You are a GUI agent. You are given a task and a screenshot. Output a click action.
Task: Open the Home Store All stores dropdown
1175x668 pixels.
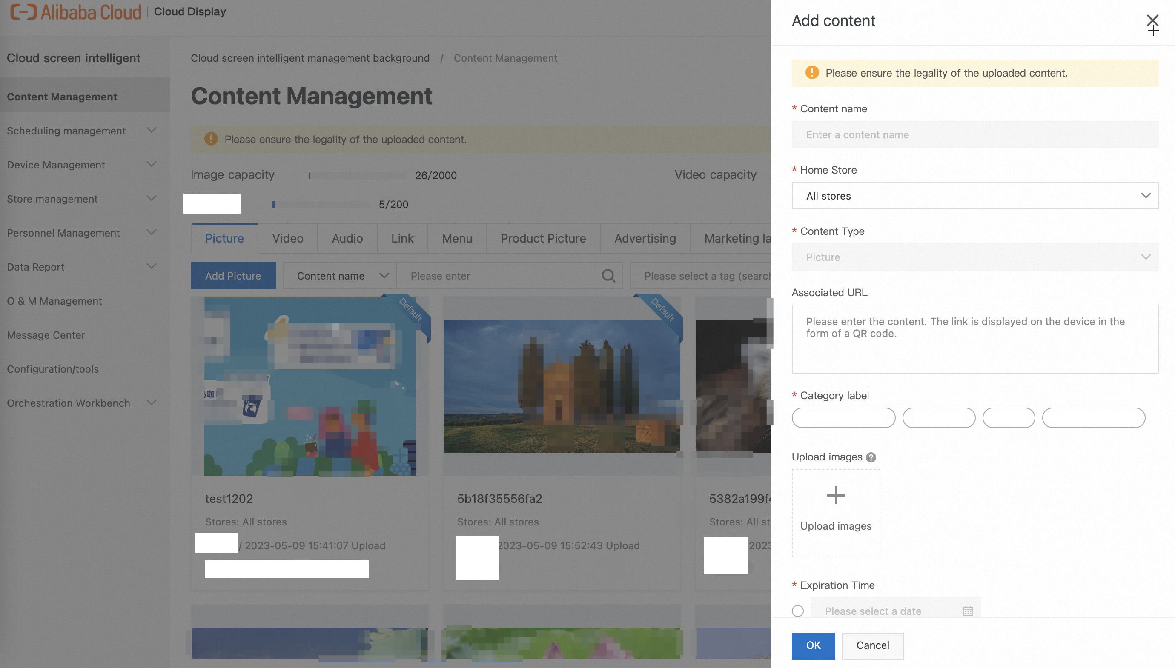(975, 196)
